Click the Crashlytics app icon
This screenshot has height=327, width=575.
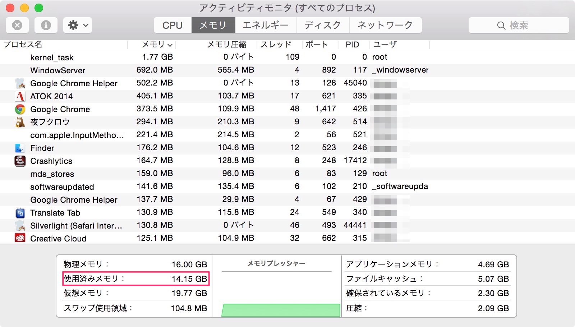[20, 161]
